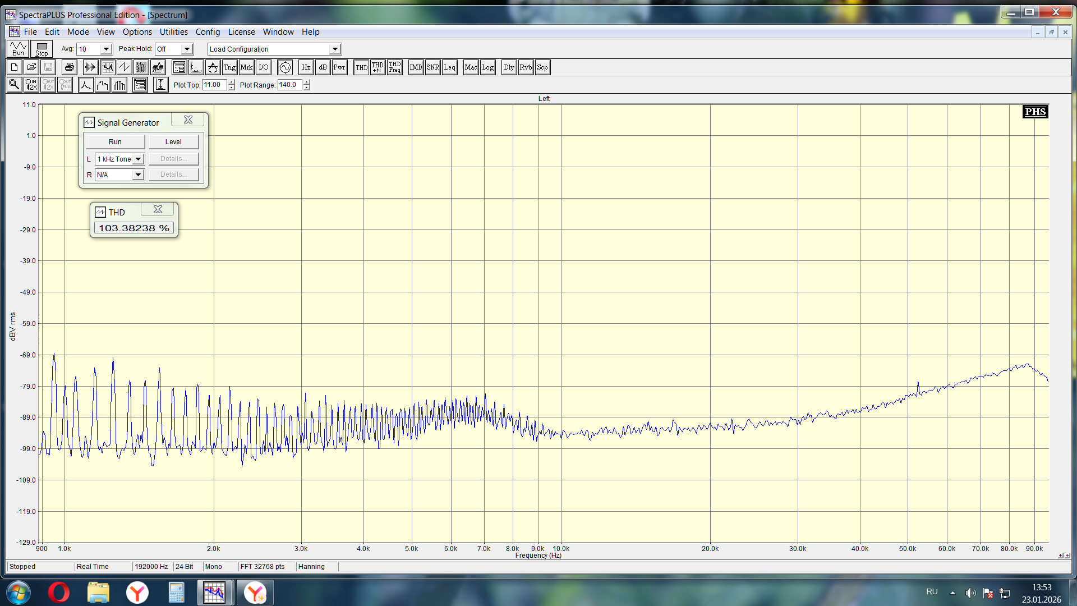Open the Load Configuration dropdown

point(335,49)
